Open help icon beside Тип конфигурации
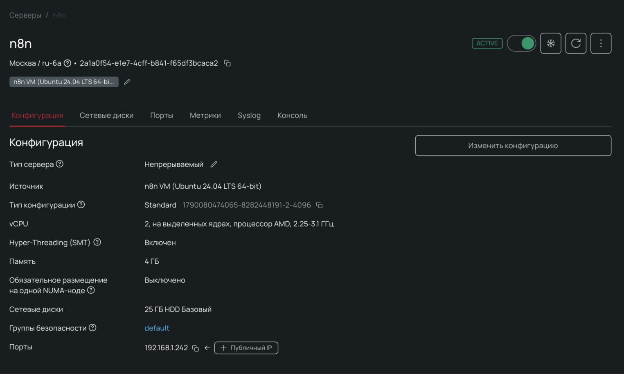Image resolution: width=624 pixels, height=374 pixels. (x=81, y=205)
